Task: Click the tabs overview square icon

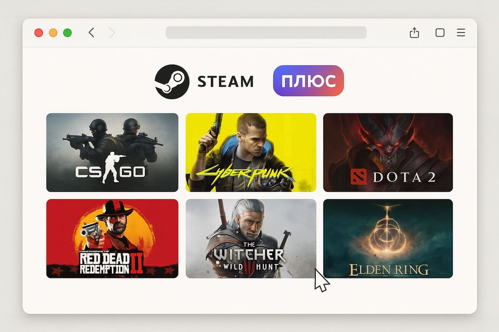Action: tap(440, 32)
